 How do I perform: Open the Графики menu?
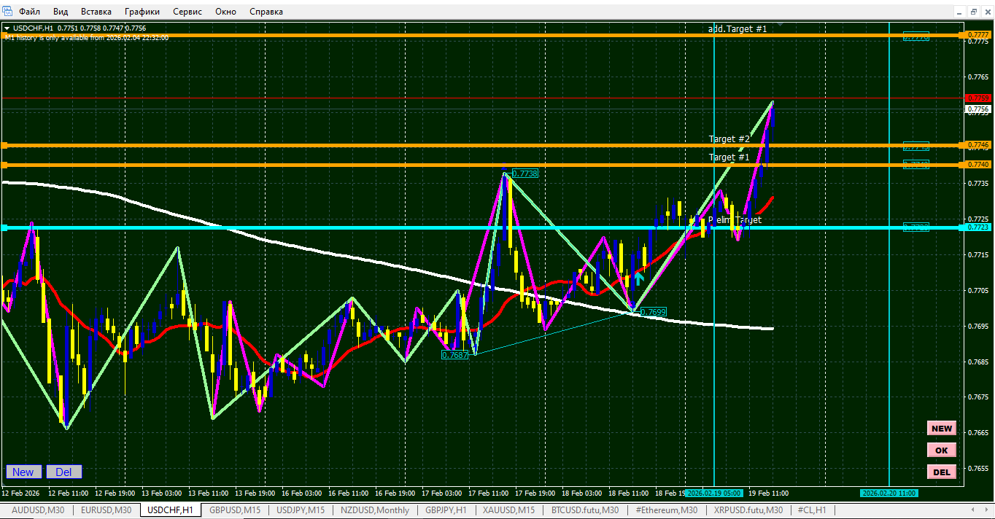(142, 12)
